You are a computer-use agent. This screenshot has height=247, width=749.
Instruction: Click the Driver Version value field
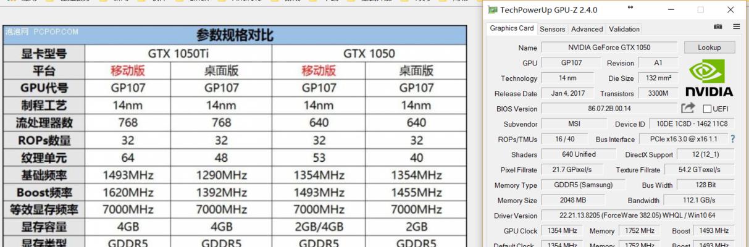point(638,216)
